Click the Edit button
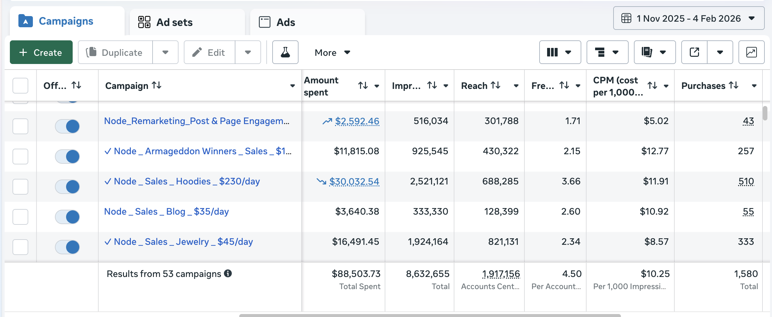 [x=209, y=52]
